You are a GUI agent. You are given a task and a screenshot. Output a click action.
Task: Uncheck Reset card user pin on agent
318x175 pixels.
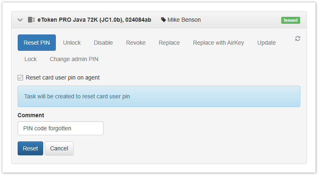click(x=21, y=77)
